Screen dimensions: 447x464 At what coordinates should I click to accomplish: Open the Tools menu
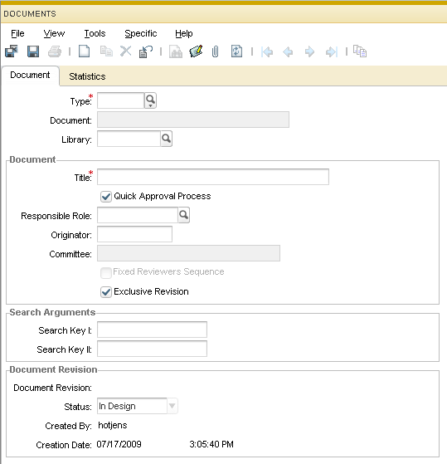coord(95,33)
